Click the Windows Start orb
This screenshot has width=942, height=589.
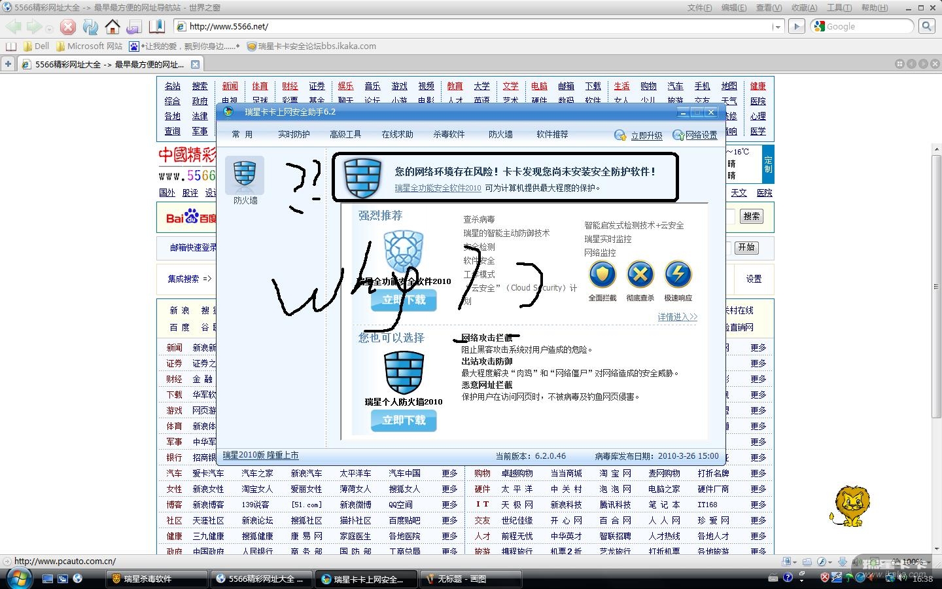(x=18, y=579)
